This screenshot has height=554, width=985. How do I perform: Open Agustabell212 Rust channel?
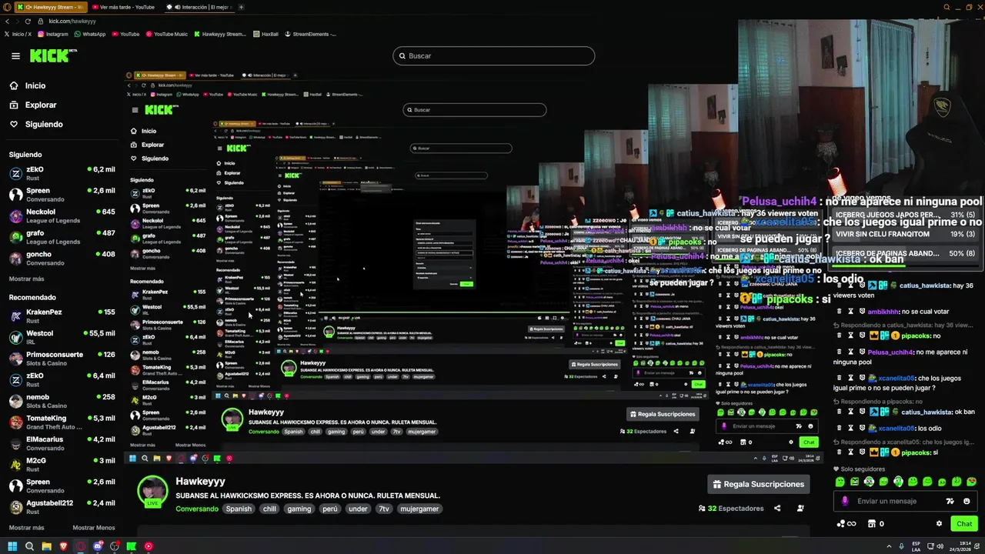tap(62, 507)
